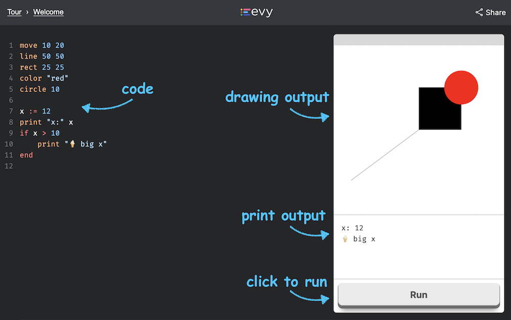Open the Tour breadcrumb link
The height and width of the screenshot is (320, 511).
[14, 12]
